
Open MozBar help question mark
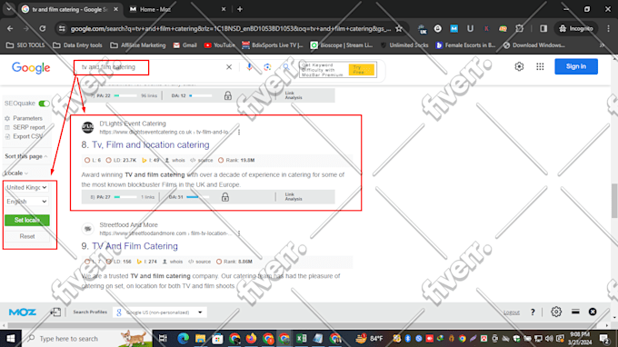(x=533, y=312)
